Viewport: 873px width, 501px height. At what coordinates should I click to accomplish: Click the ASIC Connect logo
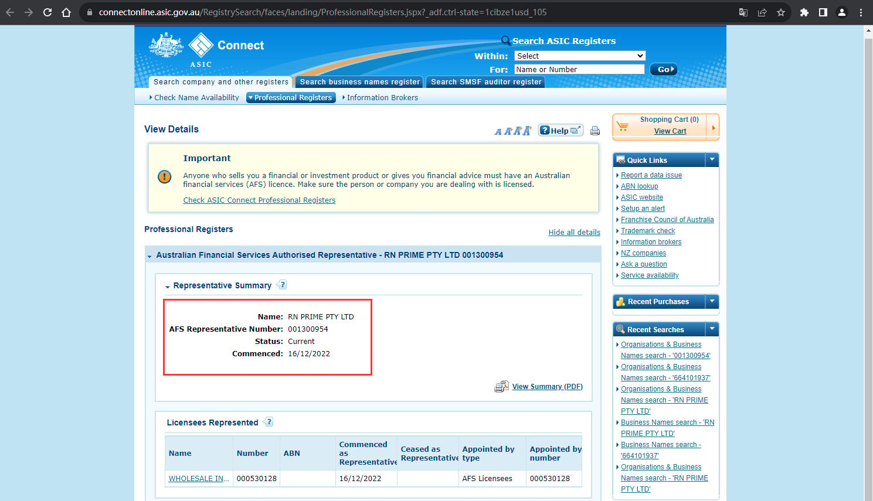206,49
